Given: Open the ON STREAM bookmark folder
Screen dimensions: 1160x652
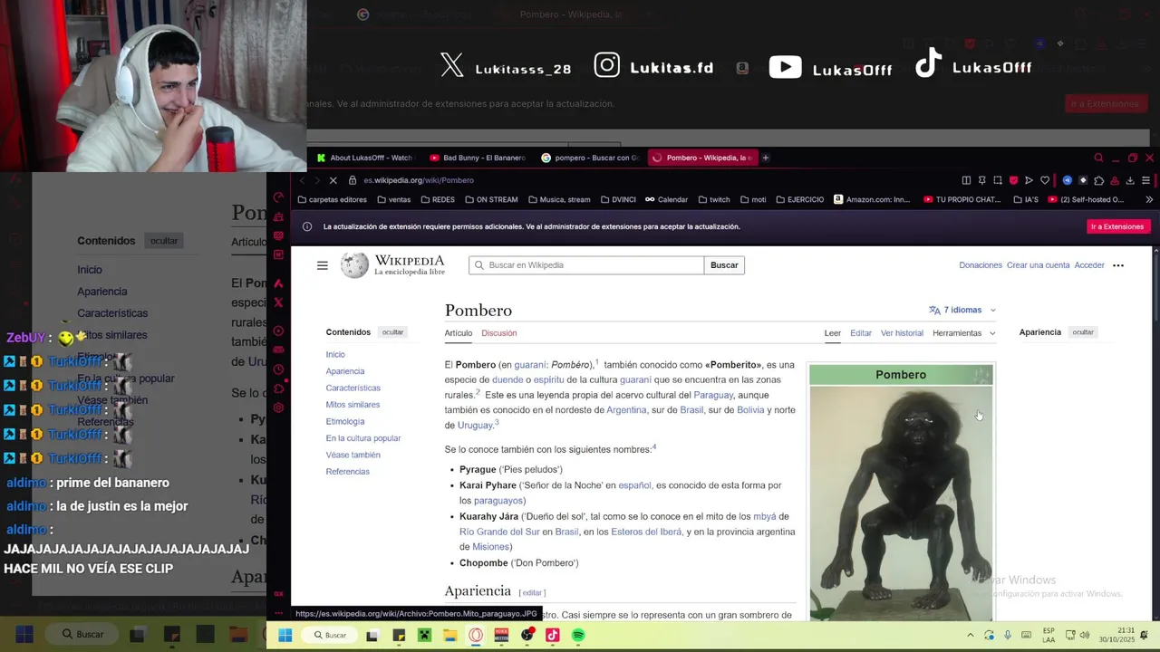Looking at the screenshot, I should 490,199.
